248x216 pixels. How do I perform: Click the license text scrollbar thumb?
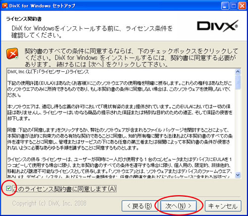click(238, 82)
